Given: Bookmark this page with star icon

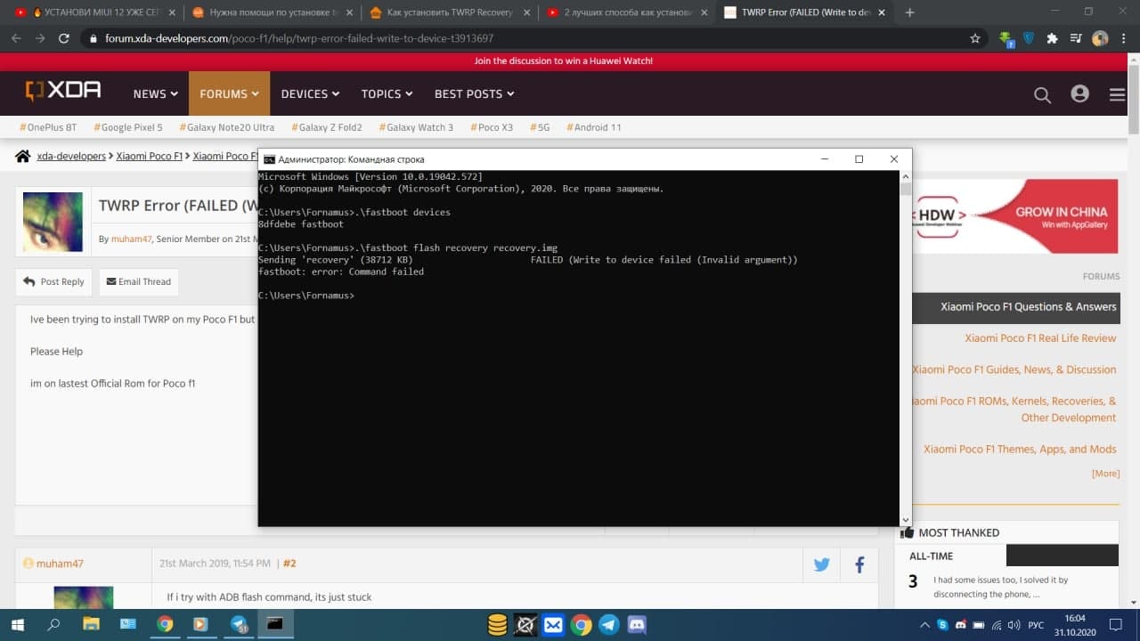Looking at the screenshot, I should click(975, 38).
